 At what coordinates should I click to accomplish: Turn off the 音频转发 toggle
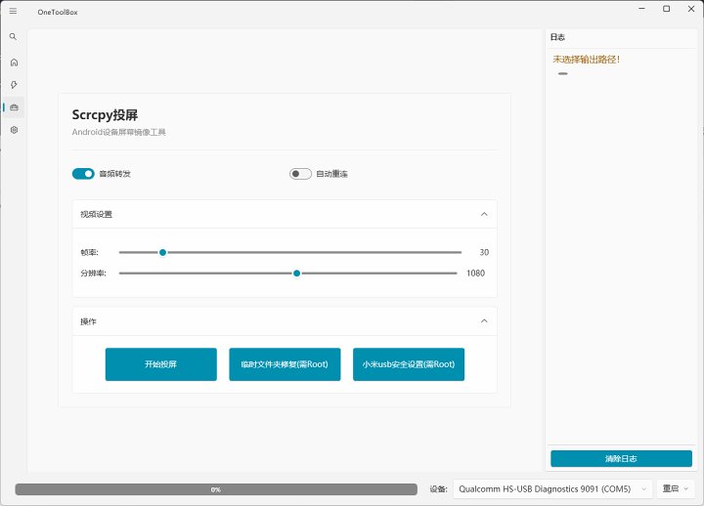pos(83,174)
